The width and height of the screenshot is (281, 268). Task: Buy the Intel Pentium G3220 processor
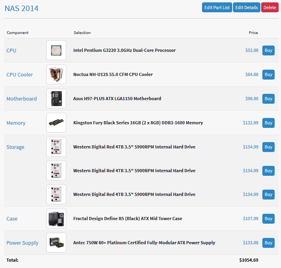click(268, 50)
